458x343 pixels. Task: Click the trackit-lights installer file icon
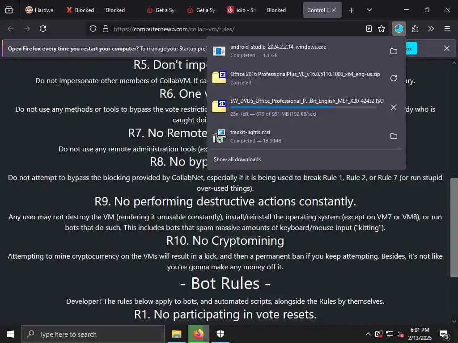(219, 136)
